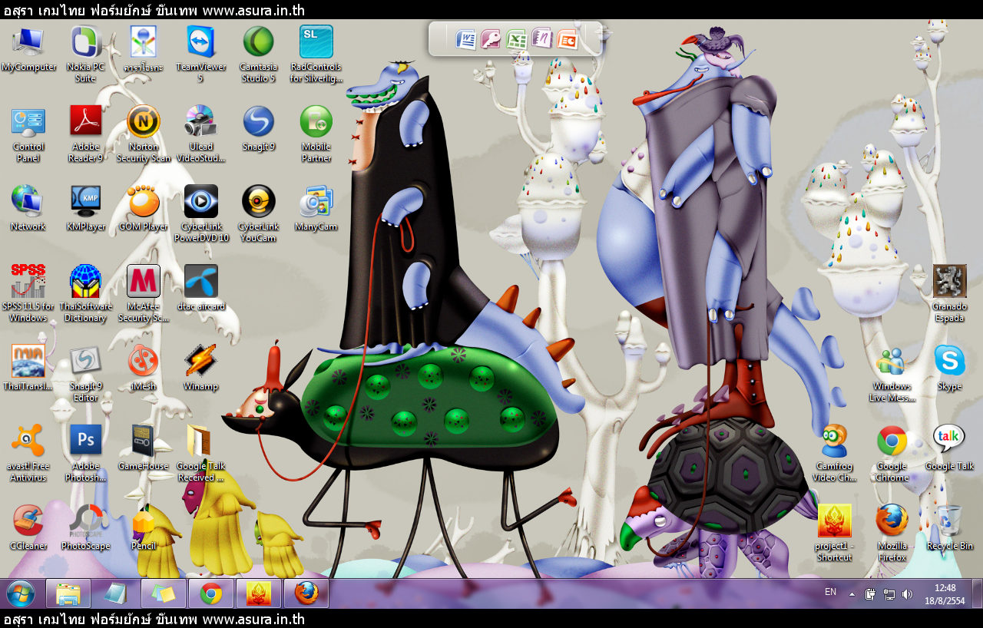
Task: Open the Network icon
Action: (x=28, y=209)
